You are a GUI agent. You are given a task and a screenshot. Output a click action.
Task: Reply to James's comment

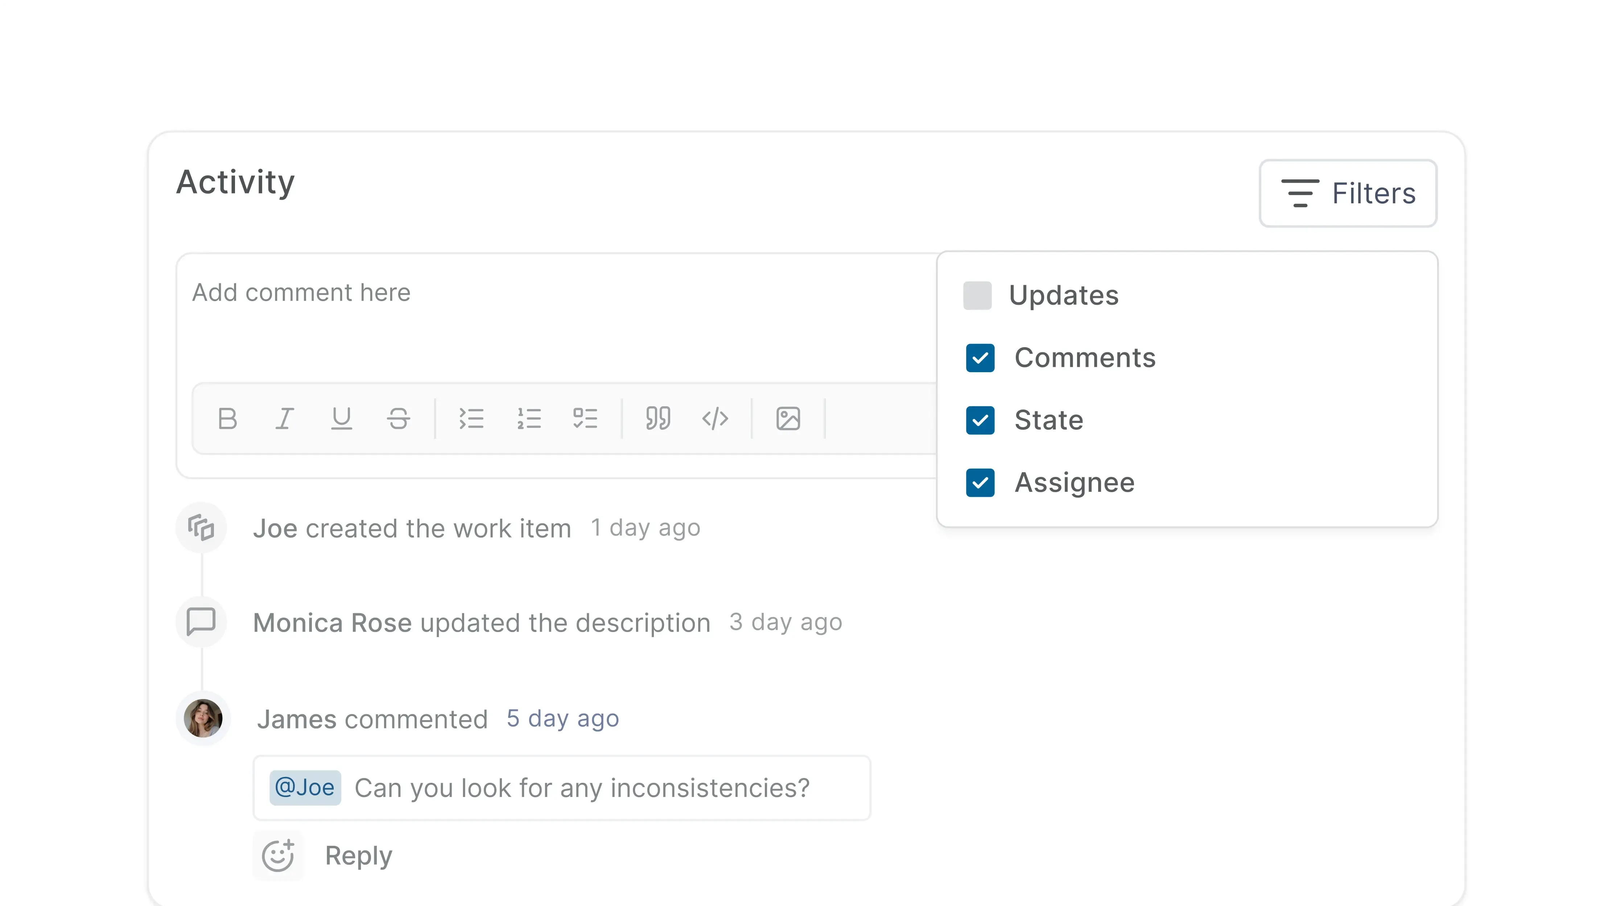[x=358, y=855]
